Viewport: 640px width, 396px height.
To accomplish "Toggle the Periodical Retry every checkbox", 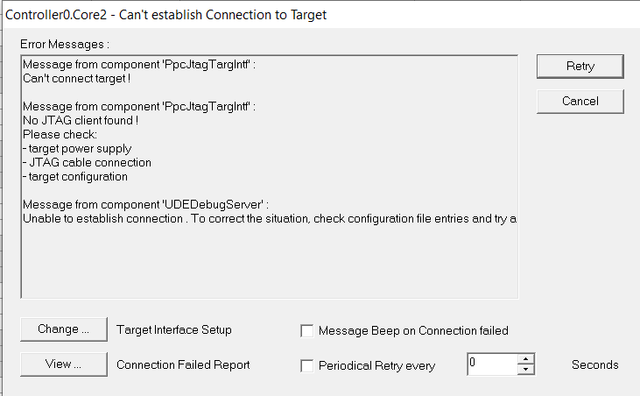I will point(306,366).
